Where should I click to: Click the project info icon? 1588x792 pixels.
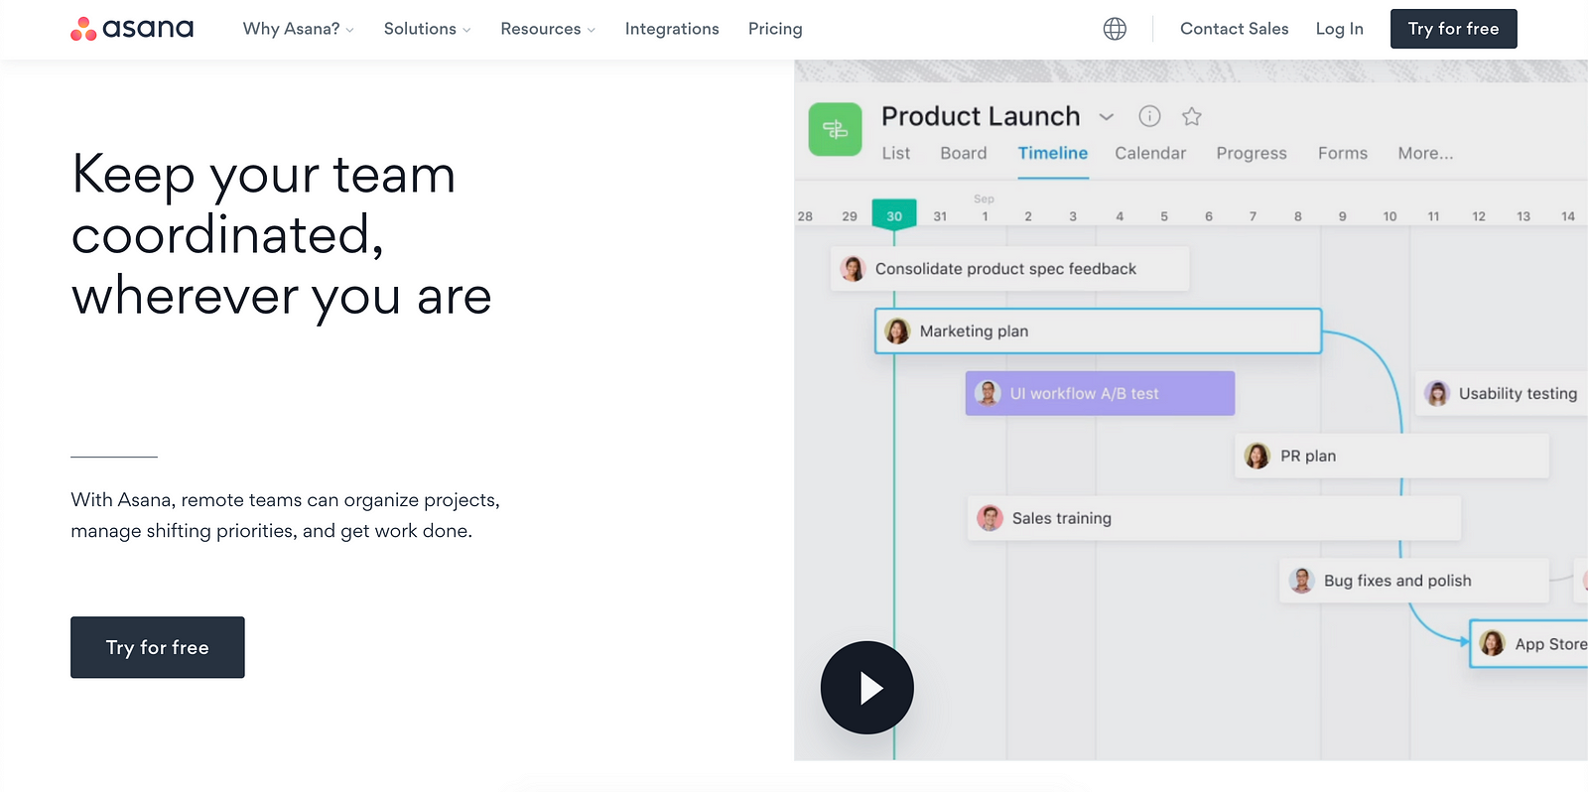point(1149,116)
